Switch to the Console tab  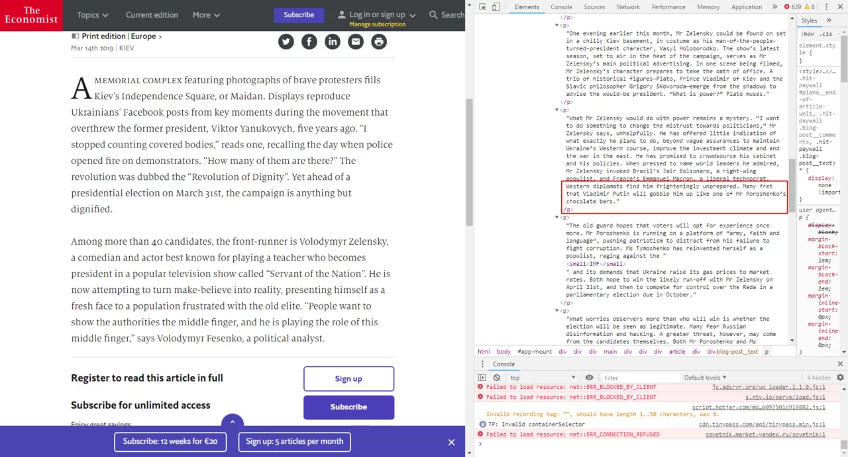561,7
